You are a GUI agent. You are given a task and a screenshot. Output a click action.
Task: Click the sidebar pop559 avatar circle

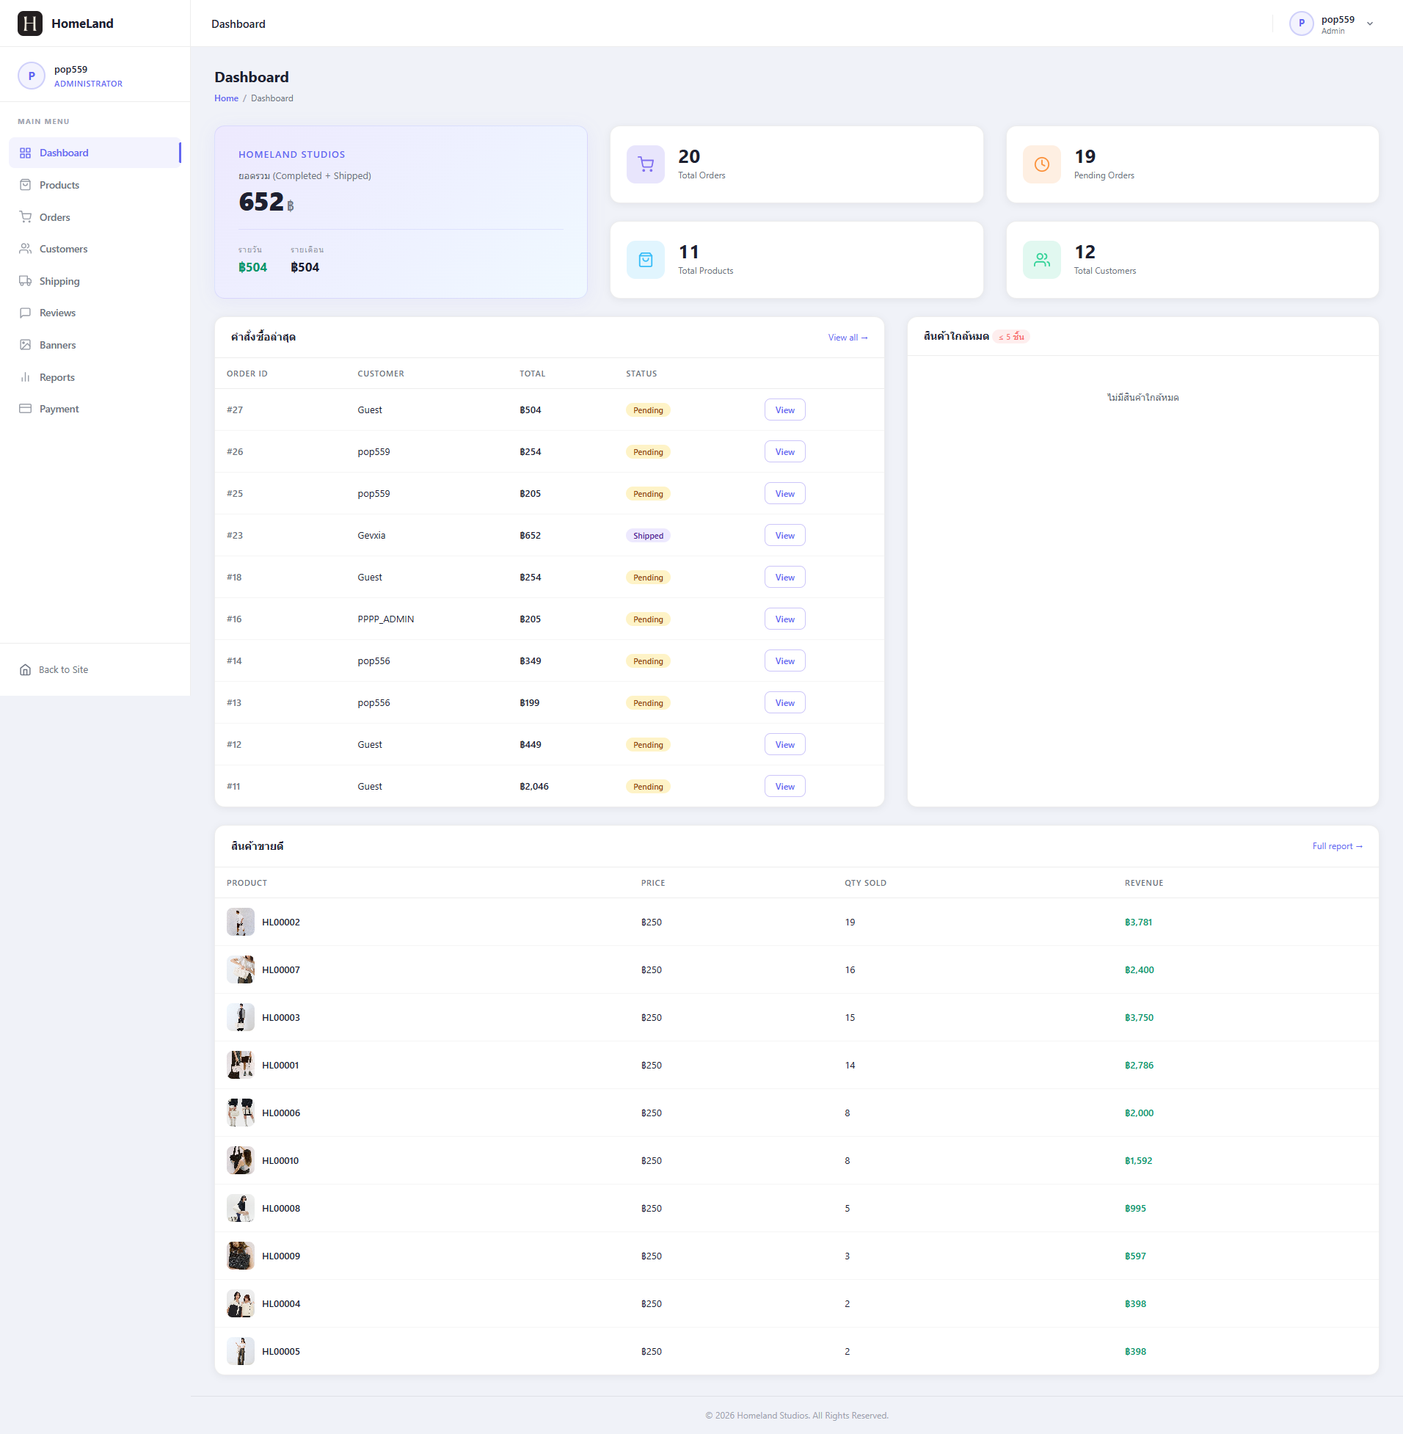[x=32, y=76]
